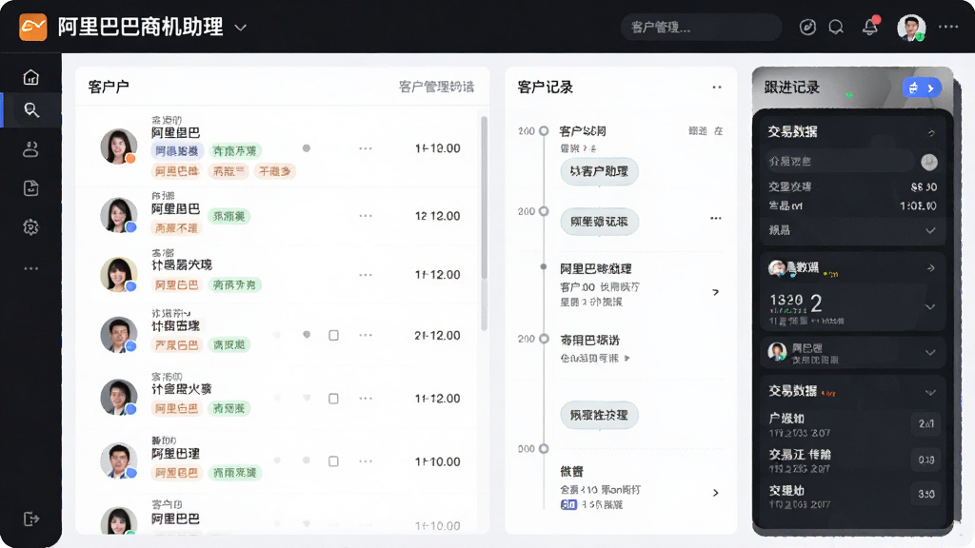Screen dimensions: 975x548
Task: Tick the checkbox in the fifth customer row
Action: coord(334,399)
